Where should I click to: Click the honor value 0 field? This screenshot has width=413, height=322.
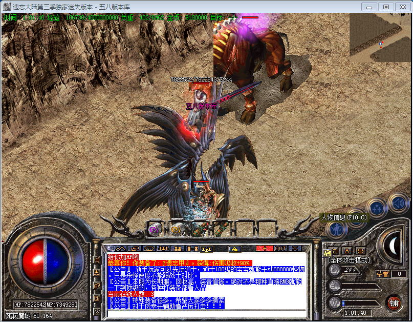click(x=399, y=274)
